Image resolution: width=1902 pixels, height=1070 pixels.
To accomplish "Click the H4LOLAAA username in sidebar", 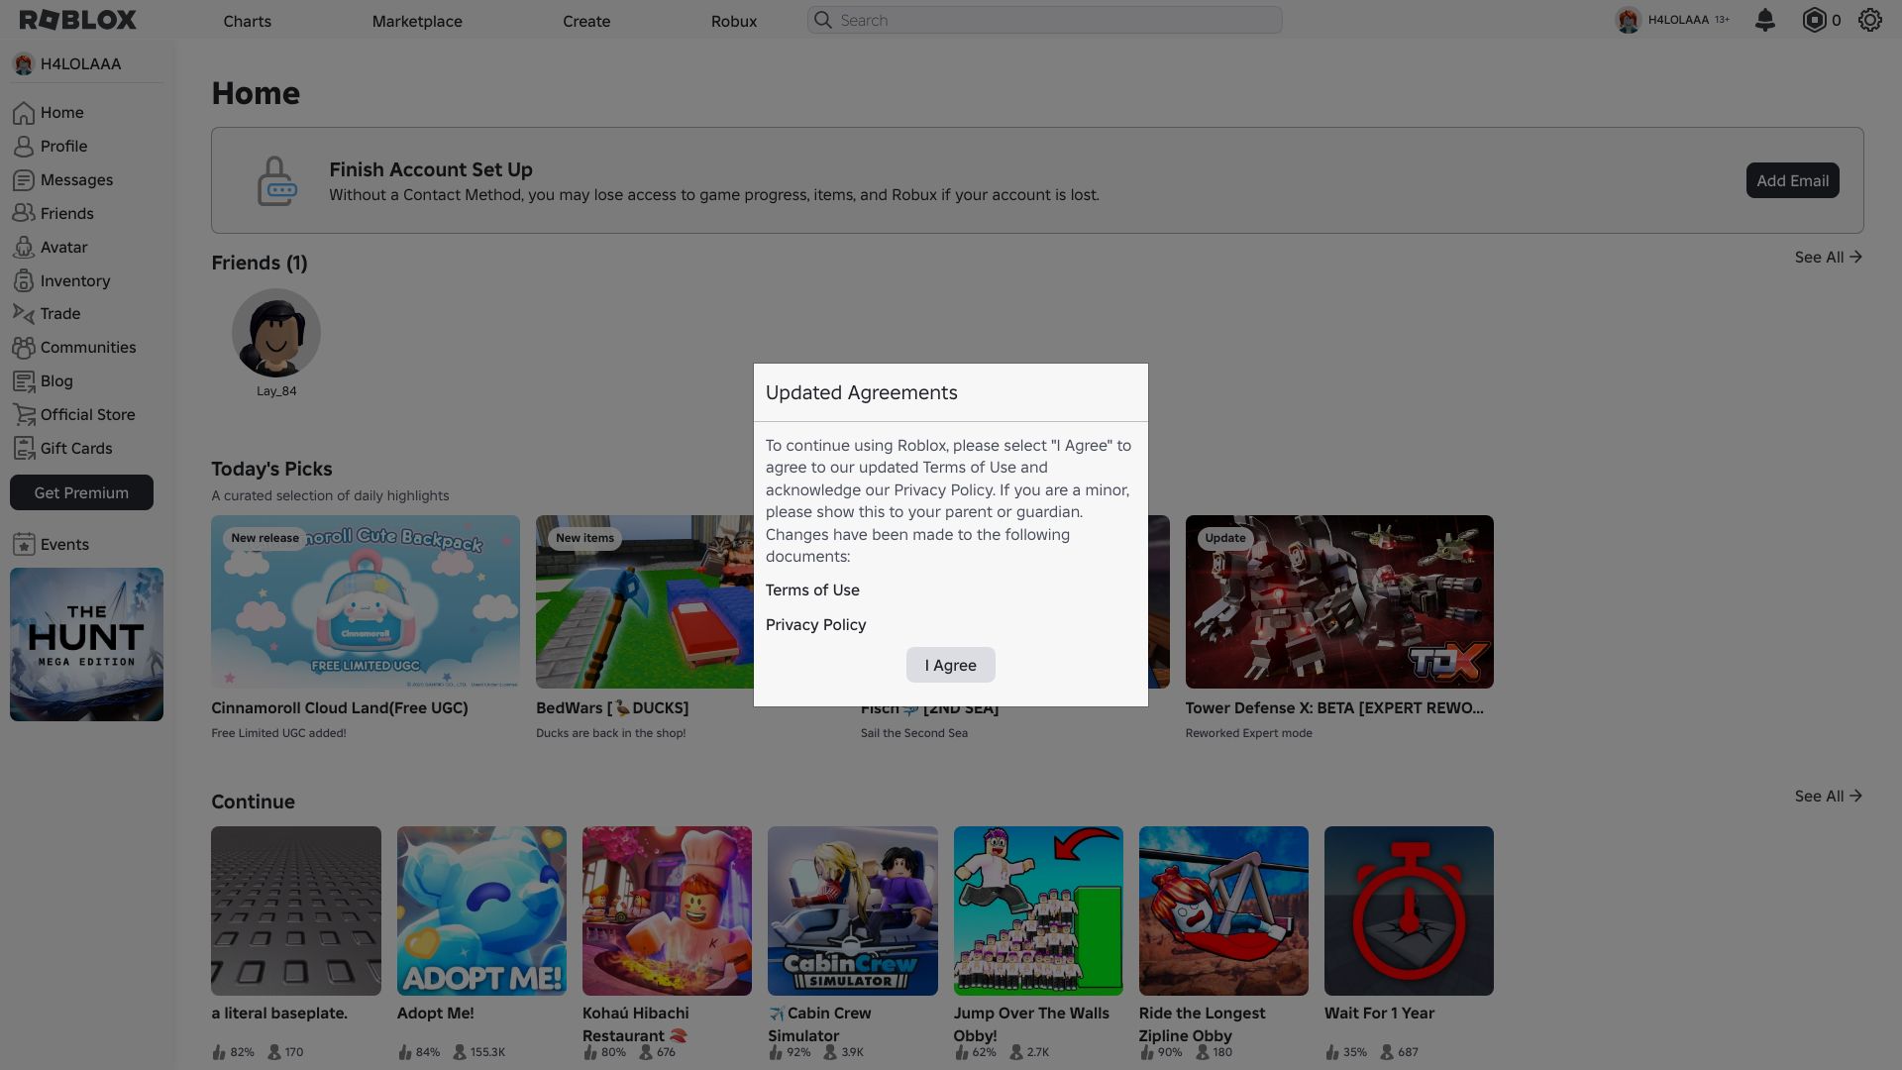I will coord(80,64).
